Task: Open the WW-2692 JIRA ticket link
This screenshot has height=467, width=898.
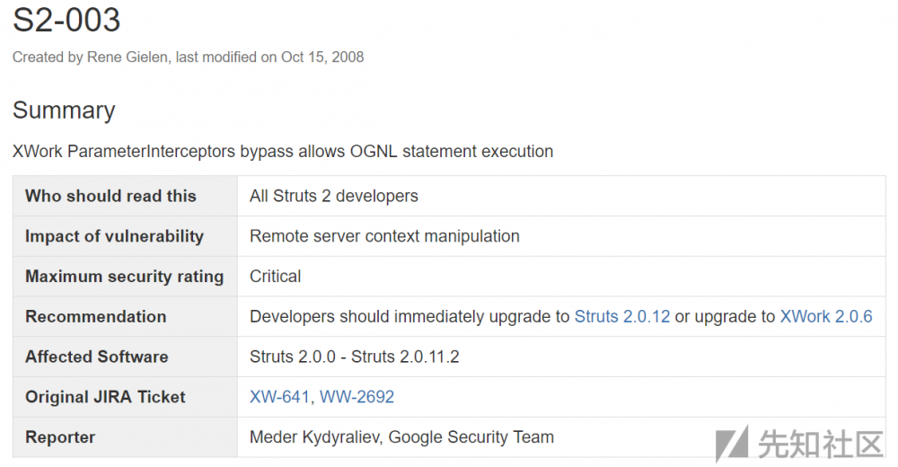Action: point(357,397)
